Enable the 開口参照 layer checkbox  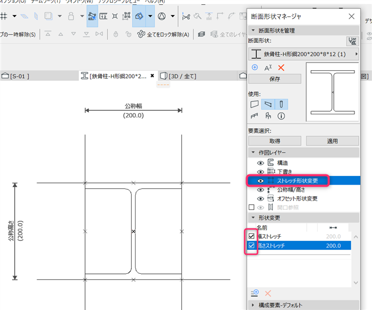pyautogui.click(x=251, y=207)
